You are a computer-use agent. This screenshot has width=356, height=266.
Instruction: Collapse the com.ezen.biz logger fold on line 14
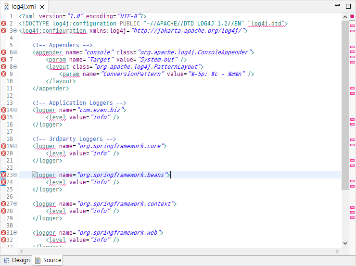(x=15, y=110)
